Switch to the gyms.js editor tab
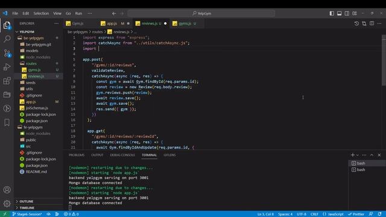The image size is (386, 217). point(185,24)
